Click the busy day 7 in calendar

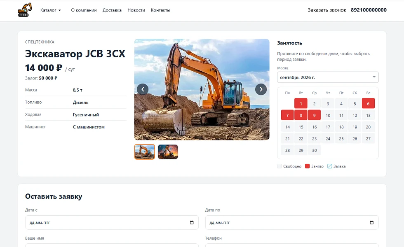point(288,115)
